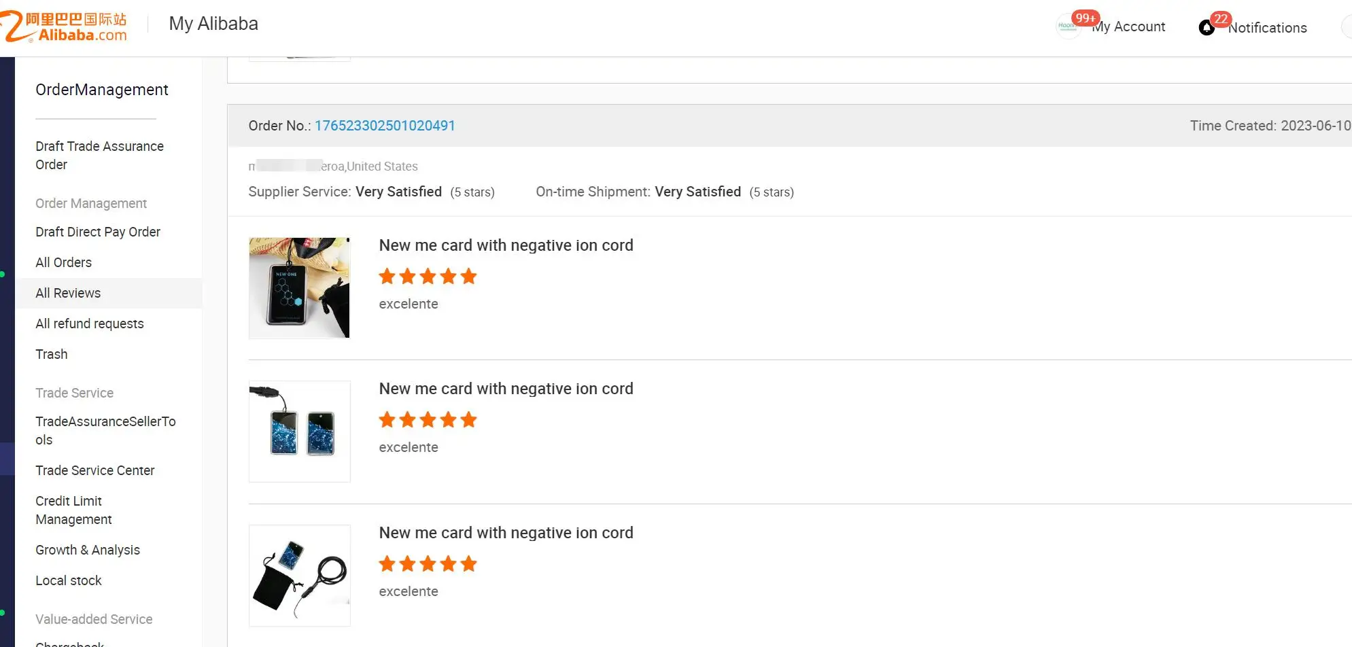1352x647 pixels.
Task: Open the Trash section
Action: click(x=52, y=354)
